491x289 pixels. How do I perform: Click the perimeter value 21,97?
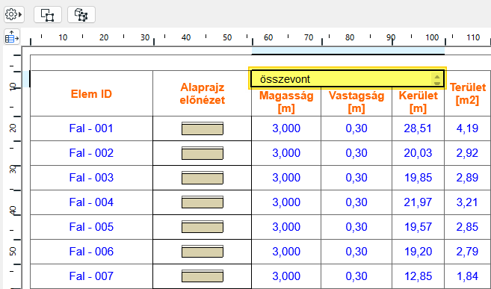(418, 202)
